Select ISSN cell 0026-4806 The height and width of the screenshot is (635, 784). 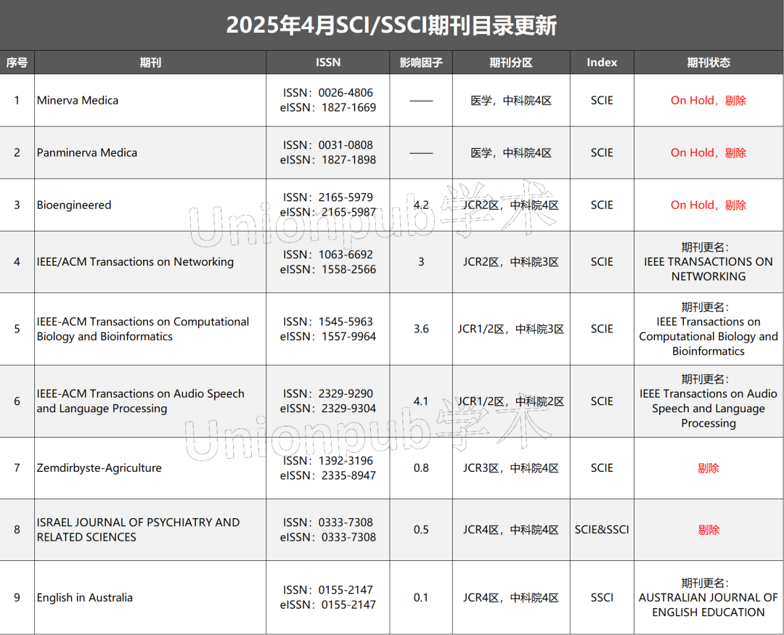point(328,100)
